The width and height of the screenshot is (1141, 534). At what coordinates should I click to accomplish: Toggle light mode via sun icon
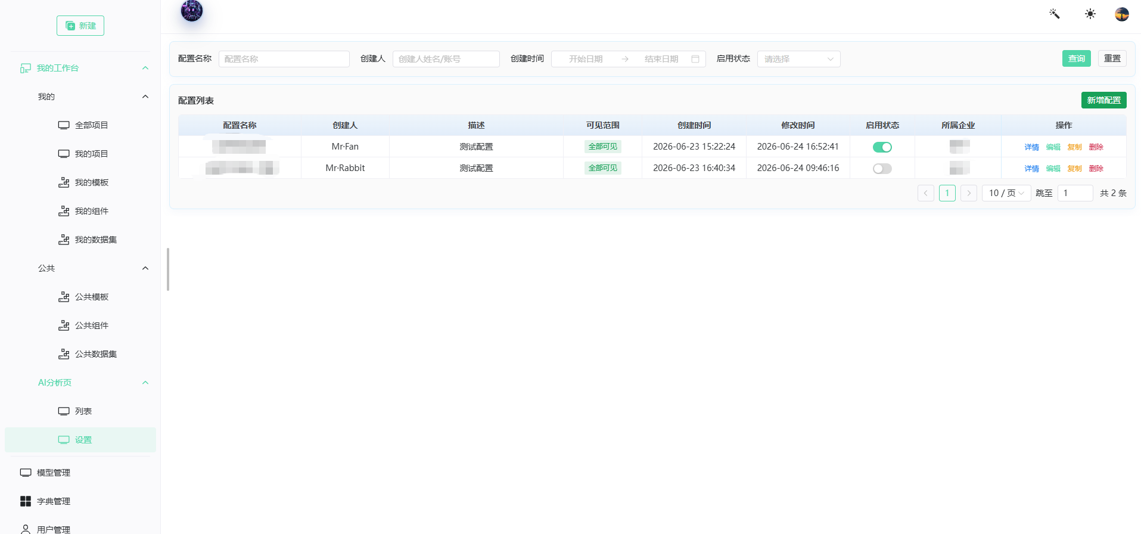(x=1090, y=14)
